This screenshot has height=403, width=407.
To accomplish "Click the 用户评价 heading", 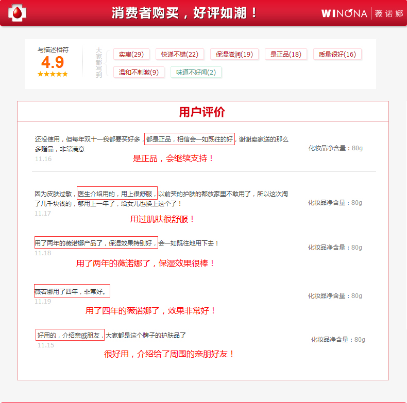I will [202, 112].
